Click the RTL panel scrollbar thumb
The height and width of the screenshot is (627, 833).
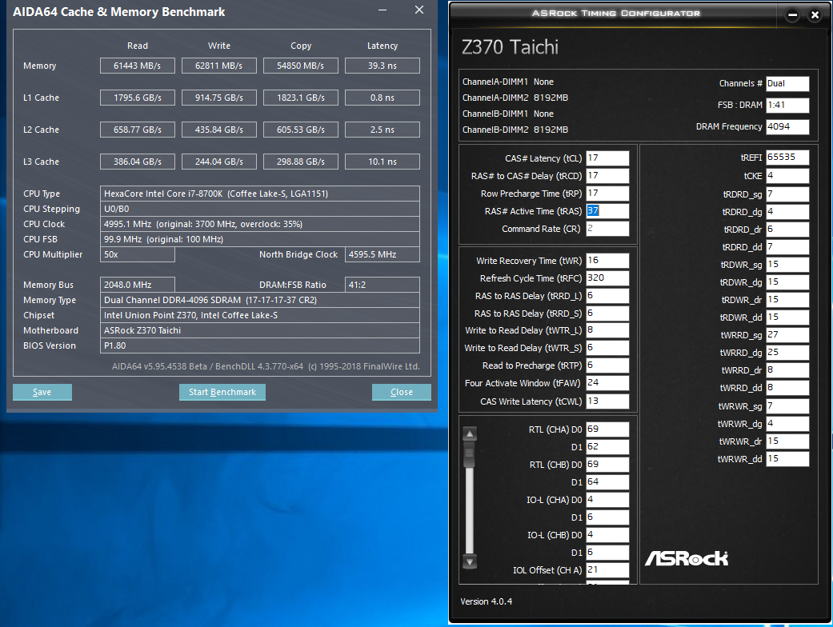(470, 456)
